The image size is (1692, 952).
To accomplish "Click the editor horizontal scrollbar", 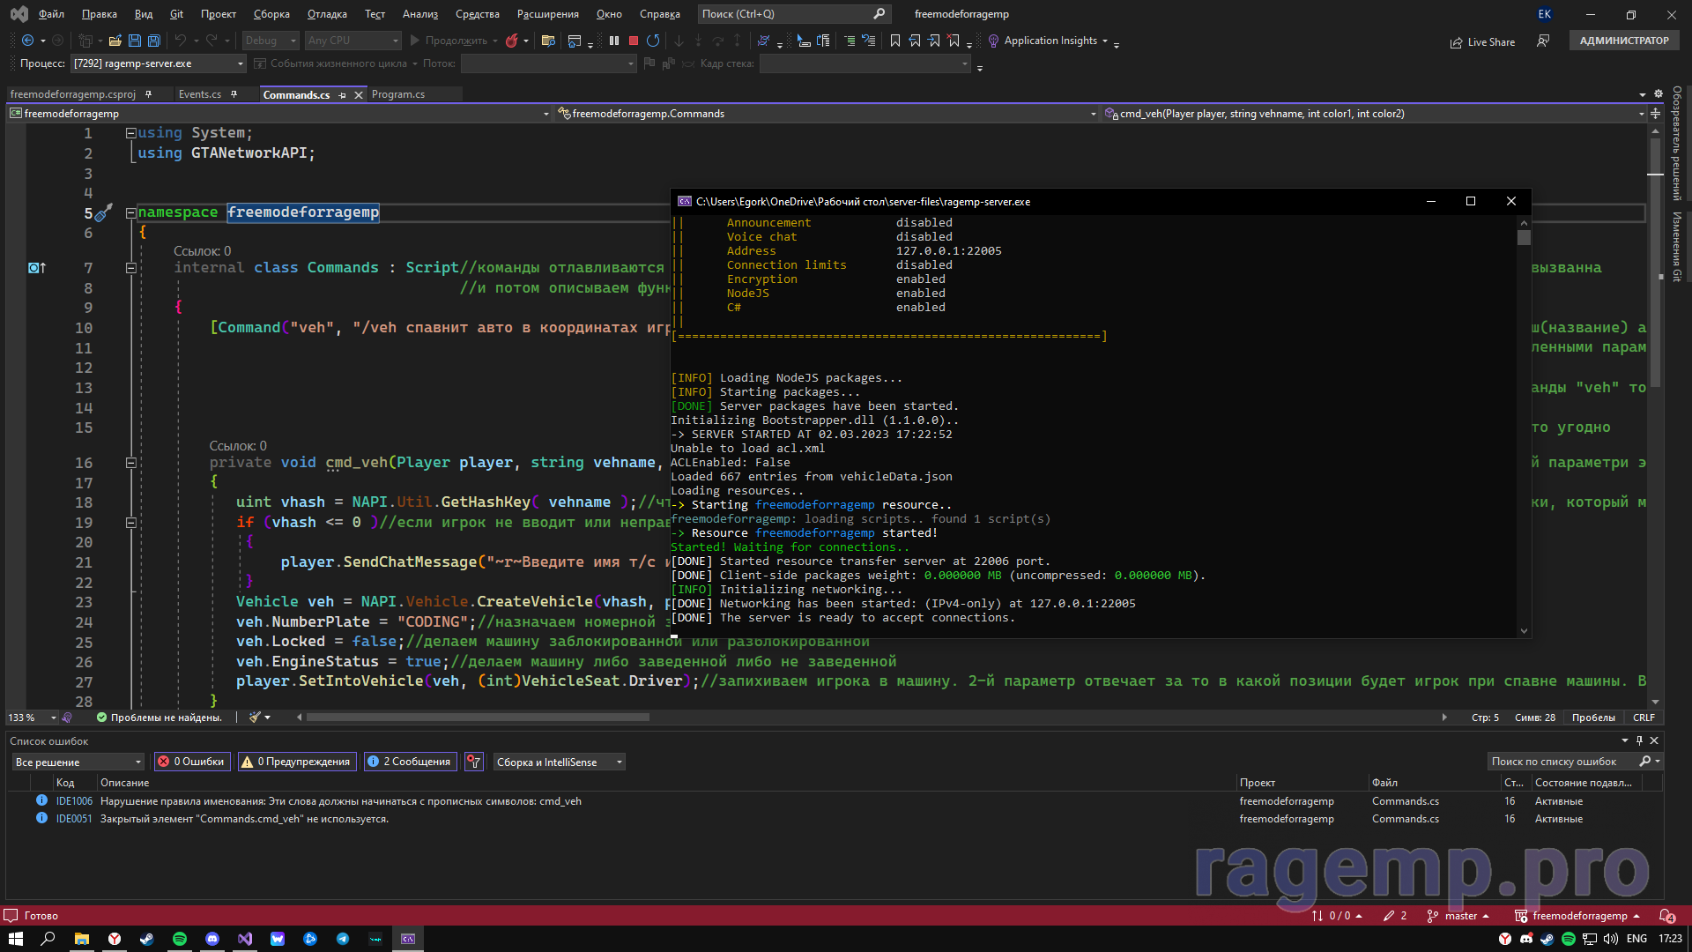I will (x=478, y=718).
